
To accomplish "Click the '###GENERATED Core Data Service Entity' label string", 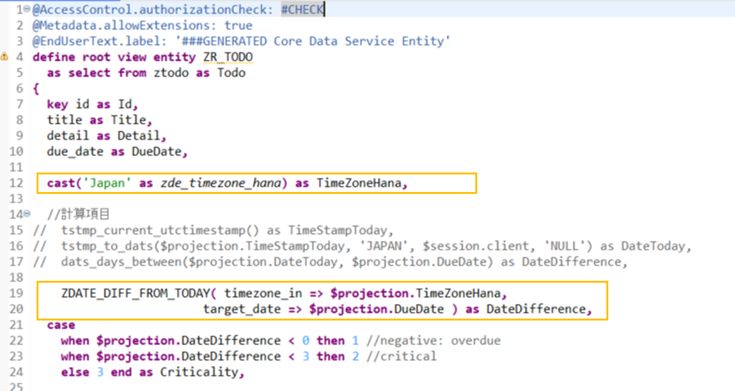I will pyautogui.click(x=313, y=41).
